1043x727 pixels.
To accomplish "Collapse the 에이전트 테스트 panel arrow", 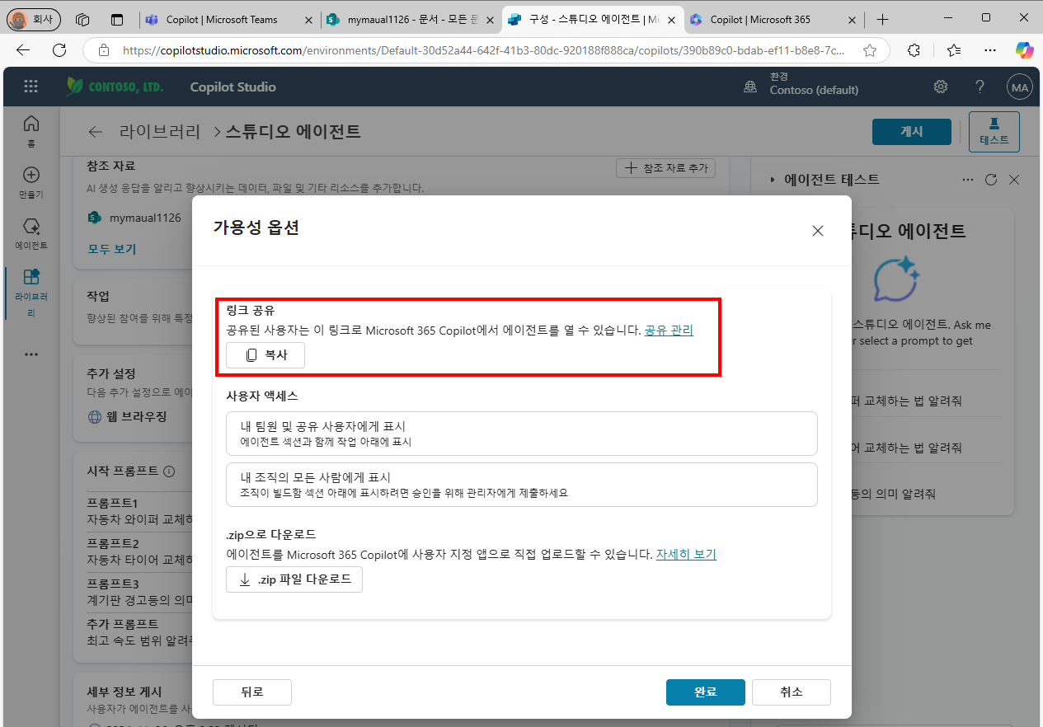I will (773, 179).
